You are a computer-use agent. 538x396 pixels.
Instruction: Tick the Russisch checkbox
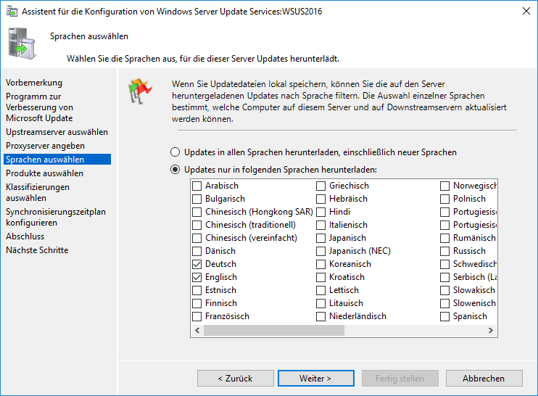coord(444,251)
